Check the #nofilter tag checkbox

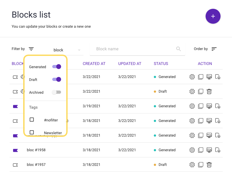tap(32, 120)
